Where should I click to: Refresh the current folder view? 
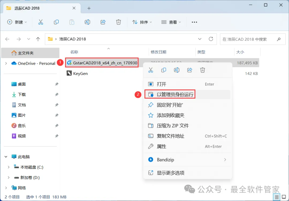(211, 39)
